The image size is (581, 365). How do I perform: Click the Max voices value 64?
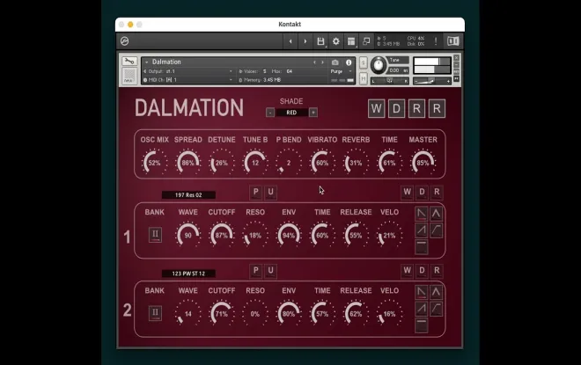coord(290,71)
